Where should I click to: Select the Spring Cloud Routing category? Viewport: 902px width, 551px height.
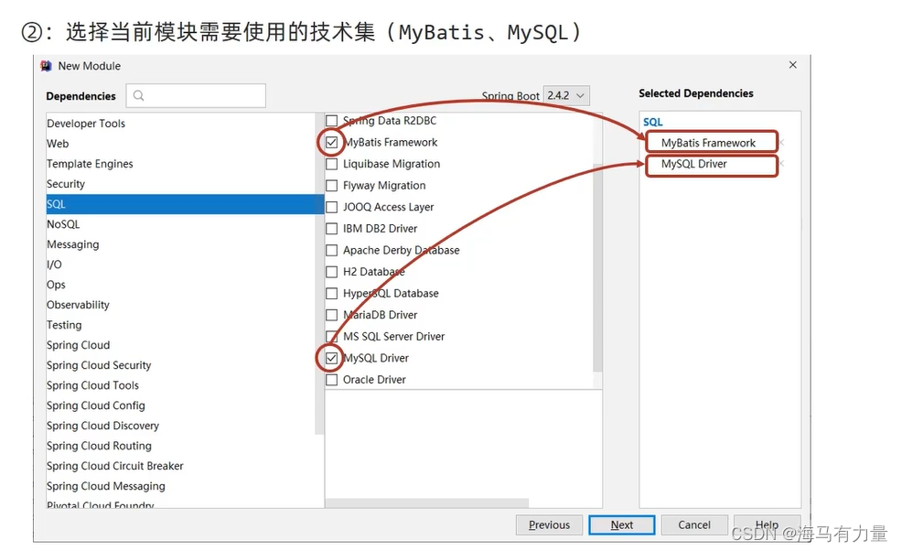tap(180, 446)
